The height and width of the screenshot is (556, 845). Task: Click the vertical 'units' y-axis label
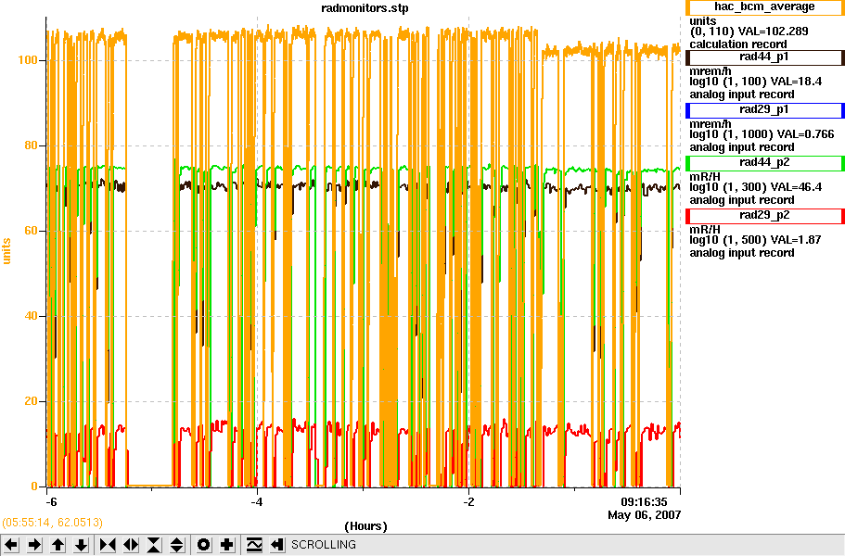tap(6, 251)
